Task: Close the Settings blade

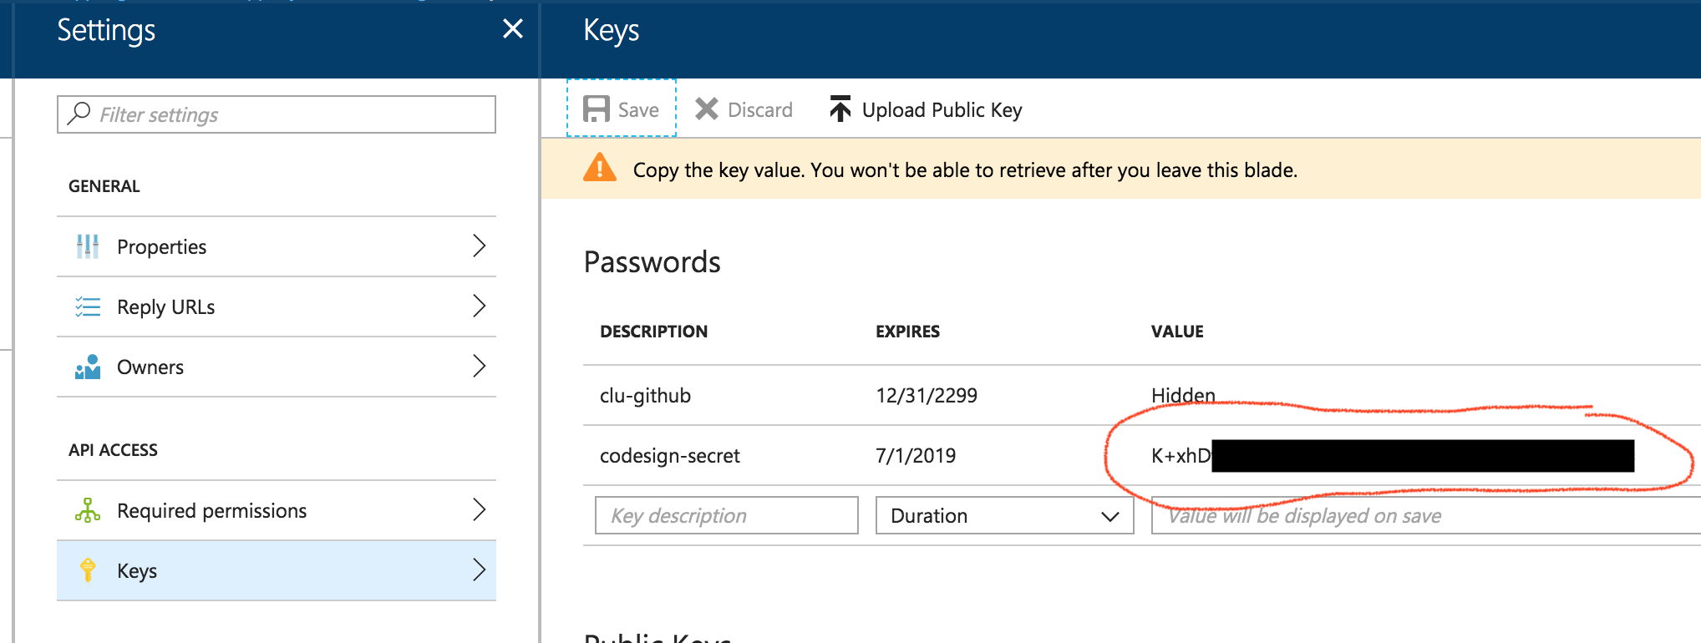Action: pyautogui.click(x=513, y=29)
